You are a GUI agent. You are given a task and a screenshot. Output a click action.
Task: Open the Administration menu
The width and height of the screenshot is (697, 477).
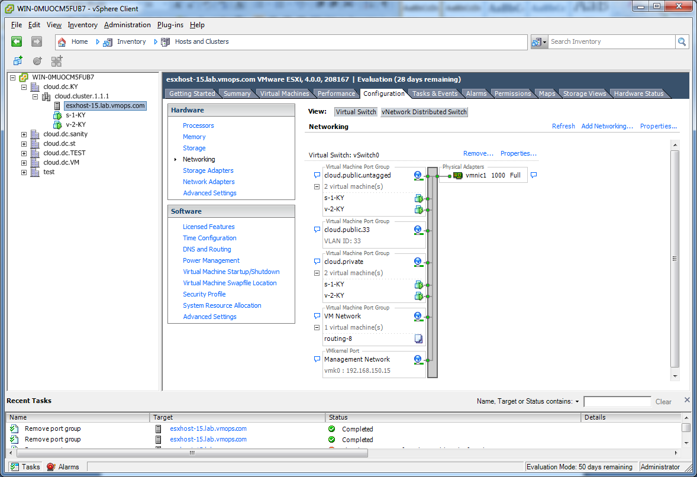[127, 25]
